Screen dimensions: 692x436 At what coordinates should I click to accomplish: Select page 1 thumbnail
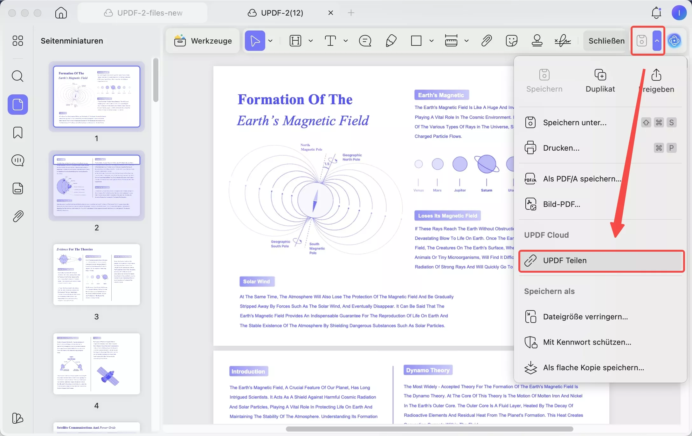97,97
